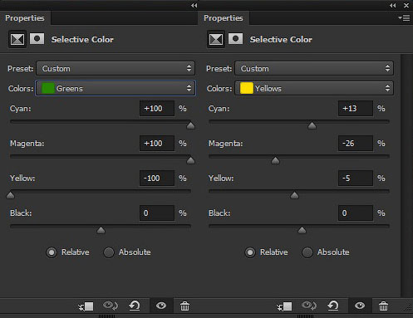Click the clip-to-layer icon in right panel
The image size is (413, 318).
[284, 306]
